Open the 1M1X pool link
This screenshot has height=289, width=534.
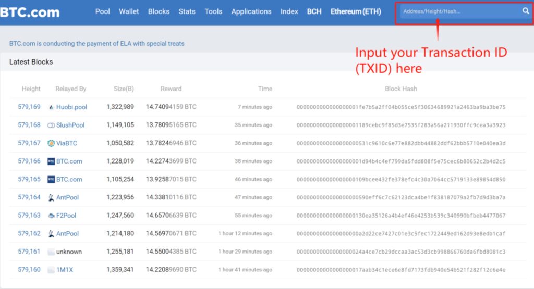pyautogui.click(x=65, y=270)
